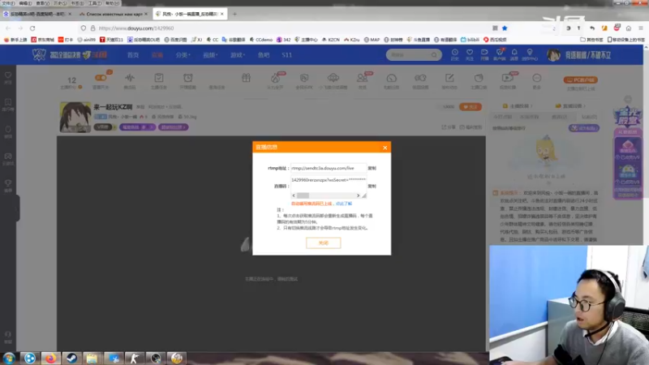Click the speedometer gauge toolbar icon
Screen dimensions: 649x365
click(x=392, y=78)
